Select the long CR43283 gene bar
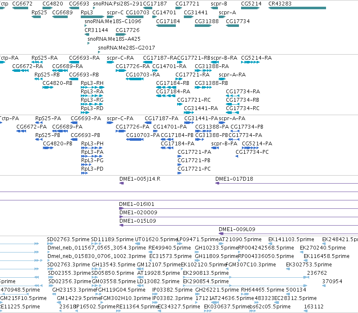358x313 pixels. [x=297, y=8]
